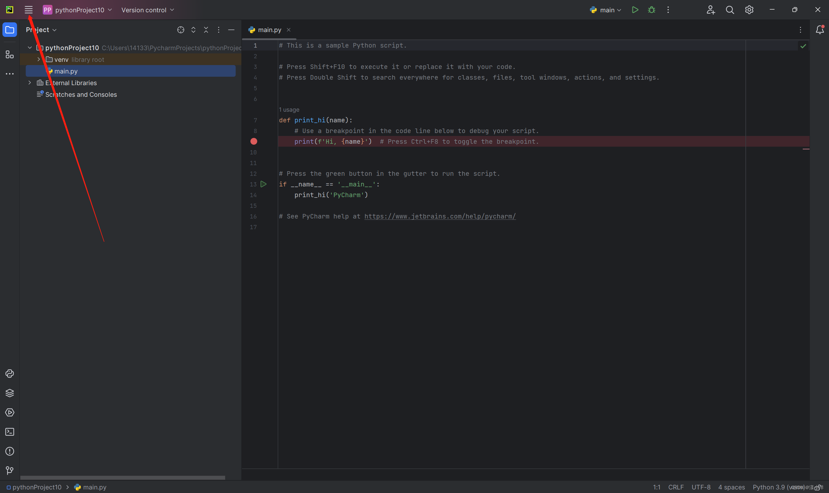Click Select Opened File target icon
Viewport: 829px width, 493px height.
pos(180,30)
